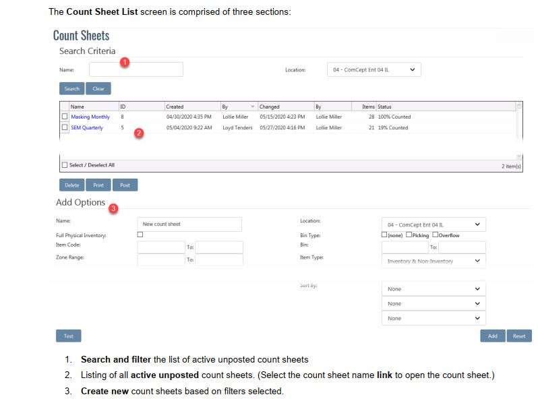Enable the Full Physical Inventory checkbox
Screen dimensions: 538x403
140,235
